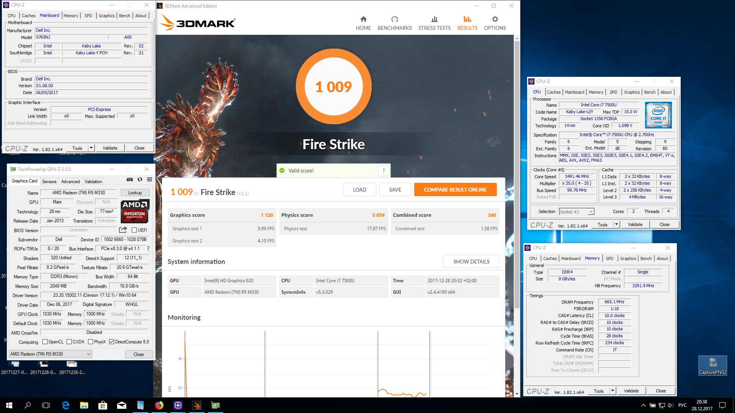Show hidden system tray icons
This screenshot has height=413, width=735.
644,405
